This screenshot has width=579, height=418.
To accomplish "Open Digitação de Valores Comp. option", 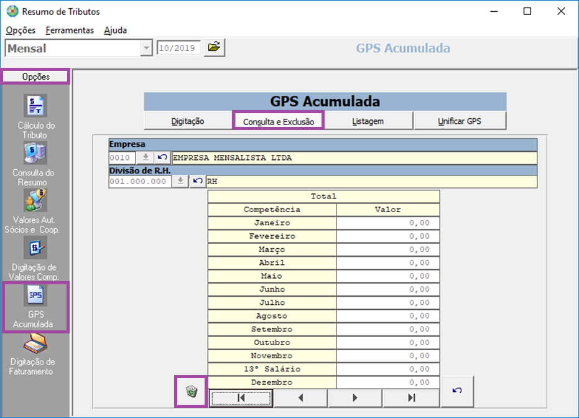I will point(35,259).
